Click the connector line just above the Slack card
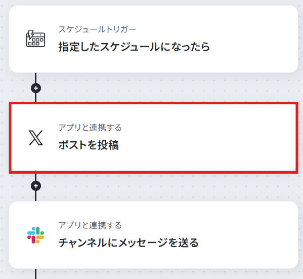303x279 pixels. click(x=36, y=196)
